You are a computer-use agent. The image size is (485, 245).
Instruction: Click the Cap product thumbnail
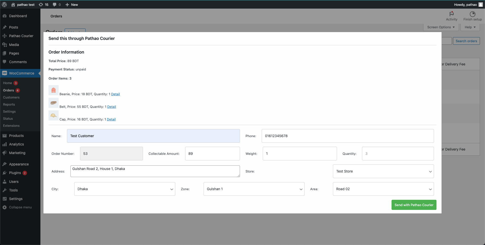[x=54, y=115]
